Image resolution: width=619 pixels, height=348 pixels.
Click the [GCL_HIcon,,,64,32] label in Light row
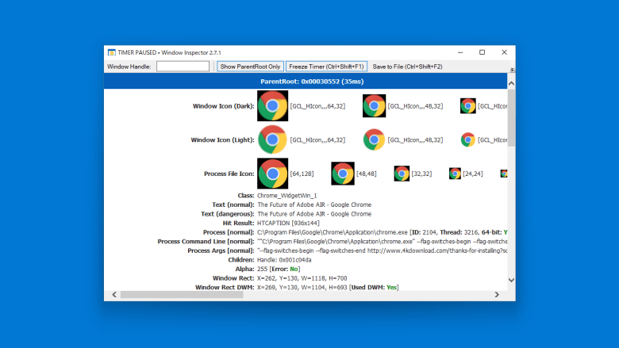click(x=317, y=140)
